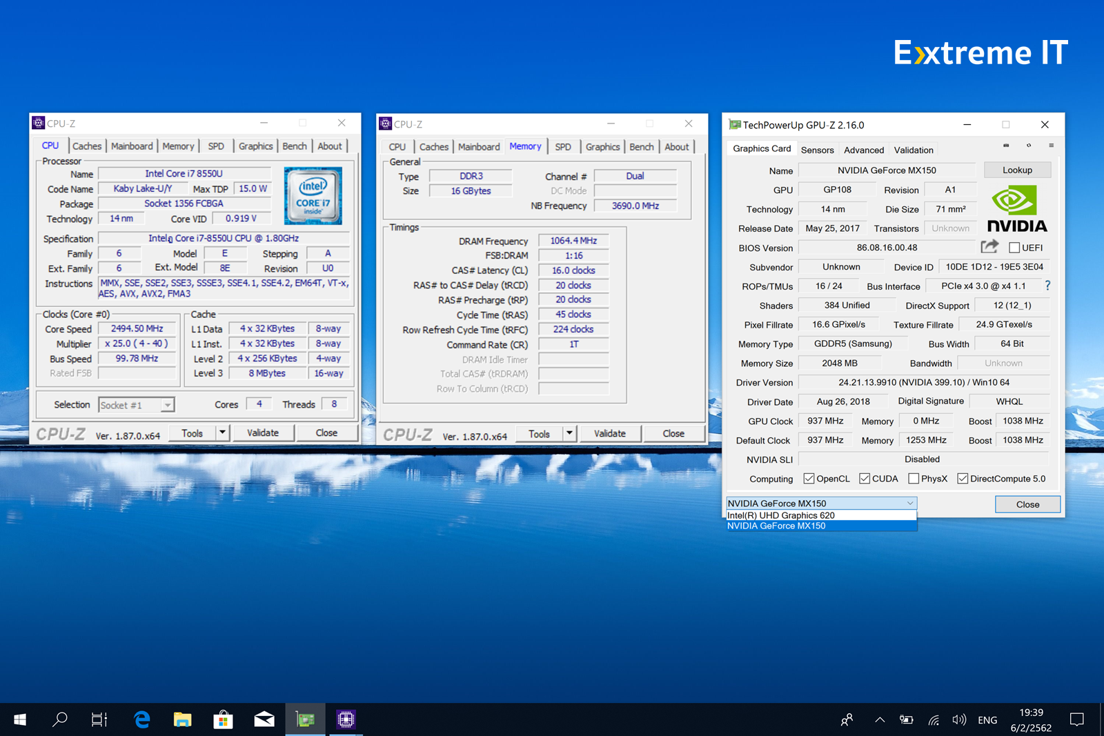Screen dimensions: 1104x736
Task: Click Validate in the left CPU-Z window
Action: click(263, 432)
